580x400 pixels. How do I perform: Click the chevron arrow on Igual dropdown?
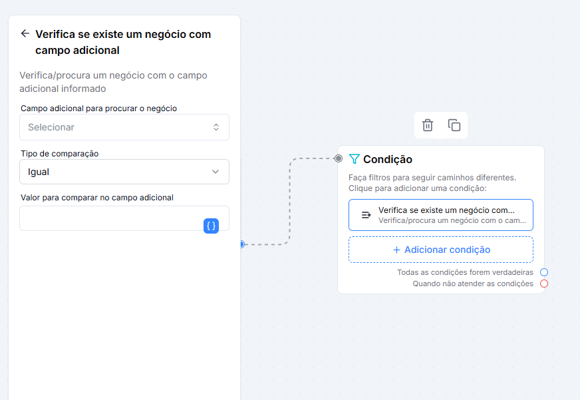point(216,172)
